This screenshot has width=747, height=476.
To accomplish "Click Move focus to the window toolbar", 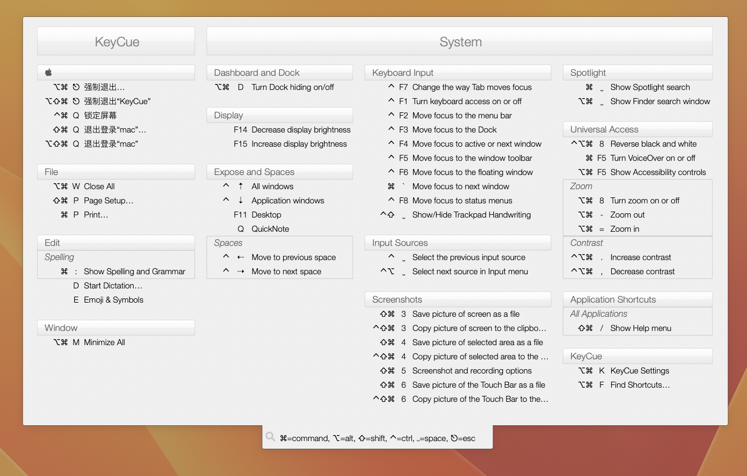I will (458, 158).
